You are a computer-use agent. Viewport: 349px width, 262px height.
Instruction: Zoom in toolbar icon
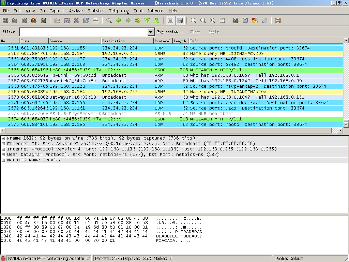tap(194, 21)
